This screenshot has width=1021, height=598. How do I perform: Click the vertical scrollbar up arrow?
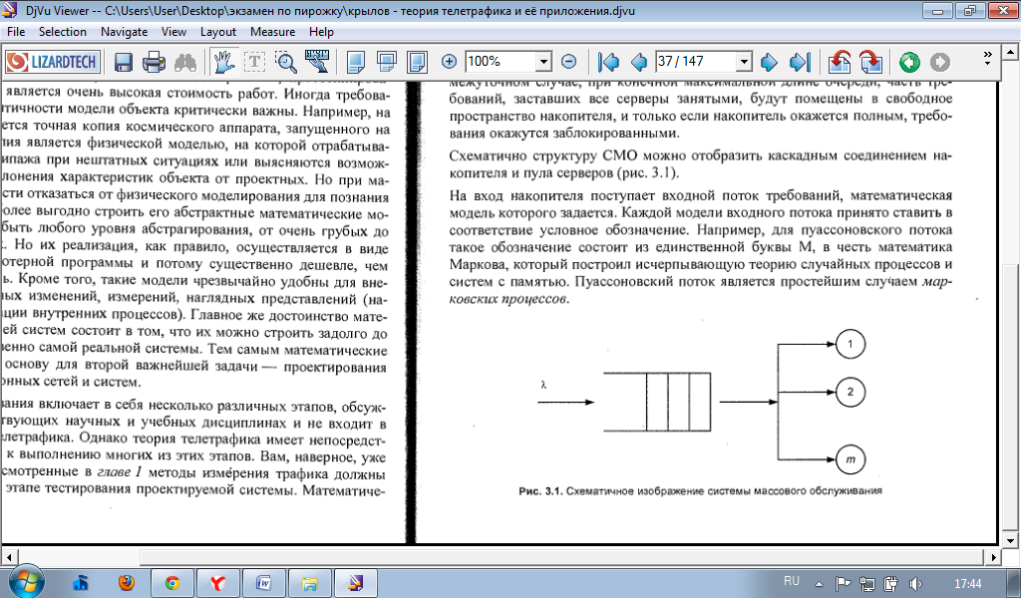1010,51
